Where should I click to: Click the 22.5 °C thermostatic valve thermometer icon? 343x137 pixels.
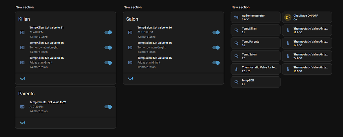[236, 69]
